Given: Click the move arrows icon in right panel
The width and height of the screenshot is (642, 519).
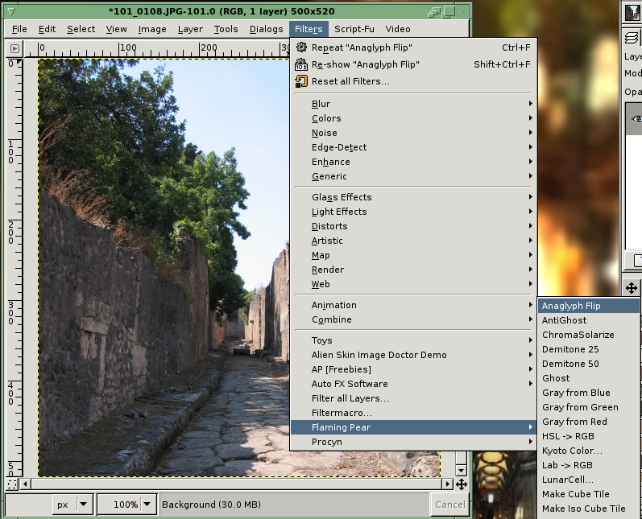Looking at the screenshot, I should point(632,288).
